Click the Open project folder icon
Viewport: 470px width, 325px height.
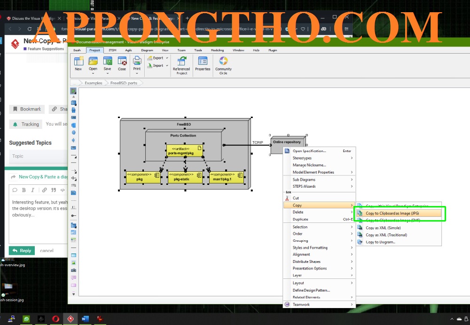click(93, 61)
